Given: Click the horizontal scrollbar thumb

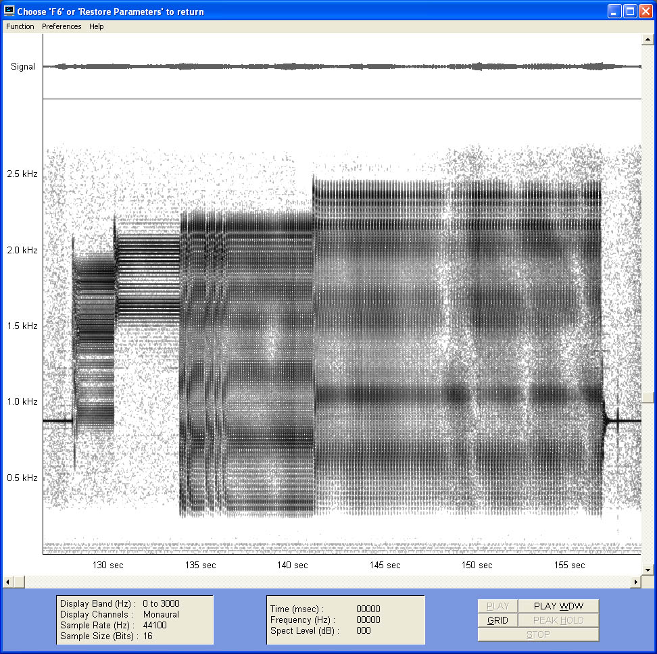Looking at the screenshot, I should click(x=19, y=582).
